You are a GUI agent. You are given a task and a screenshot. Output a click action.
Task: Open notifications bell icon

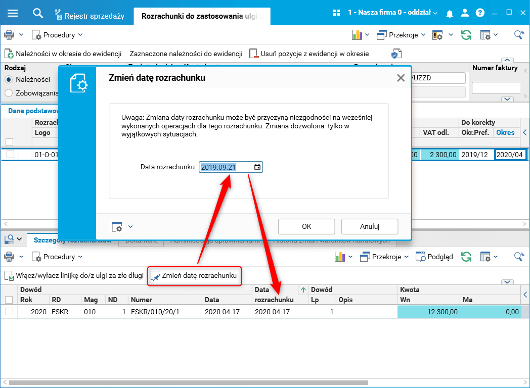click(450, 14)
